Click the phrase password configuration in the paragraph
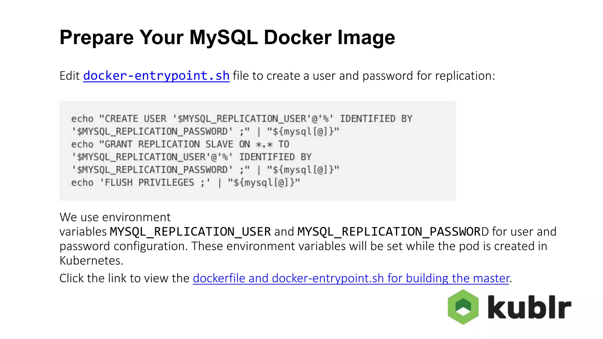The height and width of the screenshot is (339, 603). (123, 246)
